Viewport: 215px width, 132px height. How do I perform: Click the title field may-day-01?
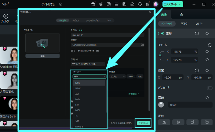click(x=107, y=35)
